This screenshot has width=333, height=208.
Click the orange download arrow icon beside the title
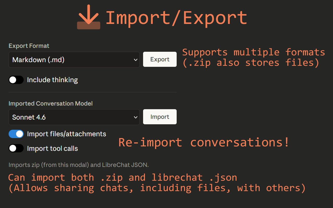point(89,17)
